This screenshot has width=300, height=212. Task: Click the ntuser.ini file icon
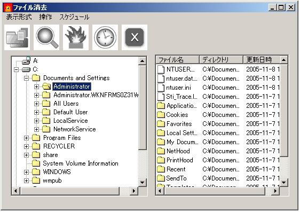click(x=161, y=88)
